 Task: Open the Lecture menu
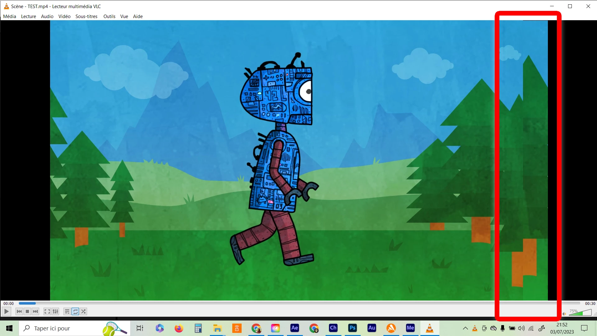pos(29,16)
